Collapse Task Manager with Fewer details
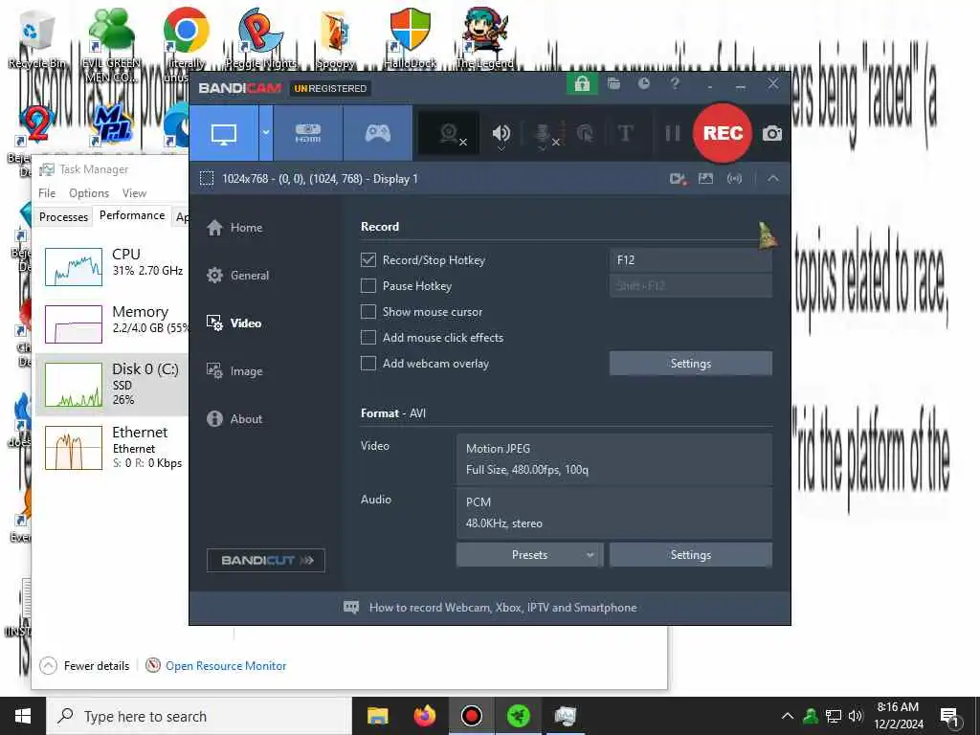Viewport: 980px width, 735px height. (x=85, y=666)
